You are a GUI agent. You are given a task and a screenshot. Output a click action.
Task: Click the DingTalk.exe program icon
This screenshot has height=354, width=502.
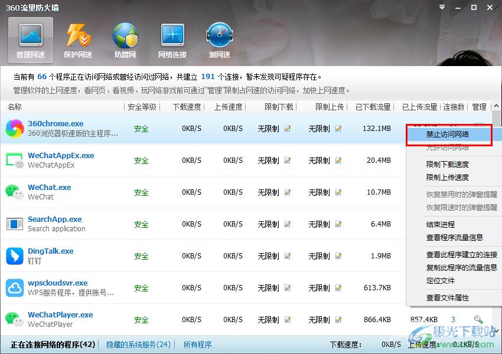pos(15,256)
